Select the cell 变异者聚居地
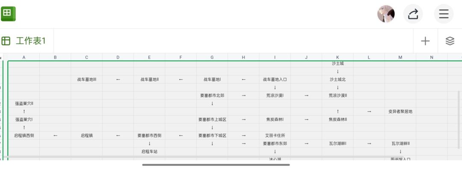 tap(400, 111)
